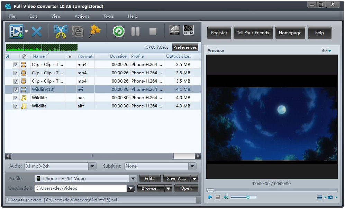Click music note icon of the aac row
Viewport: 345px width, 209px height.
(x=24, y=98)
